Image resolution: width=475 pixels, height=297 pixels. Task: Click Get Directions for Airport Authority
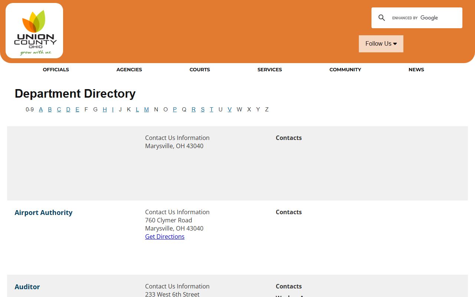point(165,236)
